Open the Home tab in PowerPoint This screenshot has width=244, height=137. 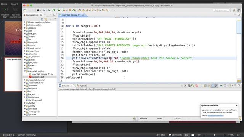(4, 4)
